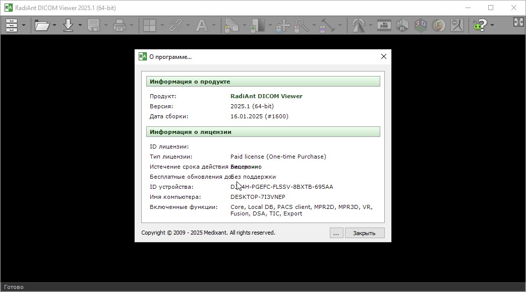Screen dimensions: 526x292
Task: Click the Информация о продукте header
Action: click(263, 82)
